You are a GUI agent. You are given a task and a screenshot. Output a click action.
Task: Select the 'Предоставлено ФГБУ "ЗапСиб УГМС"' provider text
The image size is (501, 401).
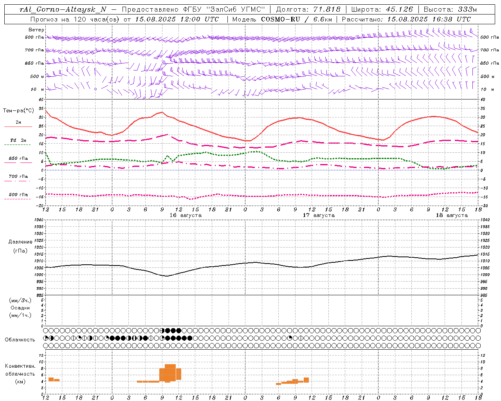pos(193,9)
